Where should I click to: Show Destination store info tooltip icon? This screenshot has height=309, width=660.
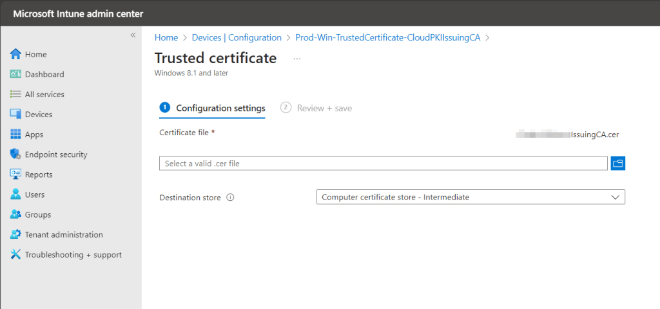(x=230, y=198)
